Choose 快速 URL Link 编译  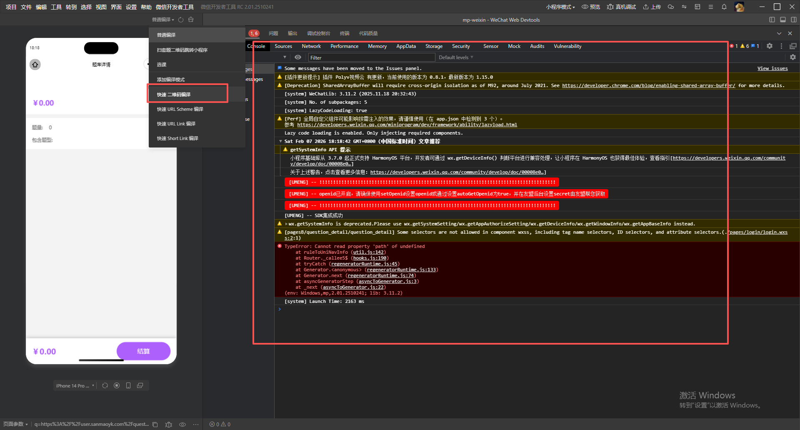[x=197, y=124]
